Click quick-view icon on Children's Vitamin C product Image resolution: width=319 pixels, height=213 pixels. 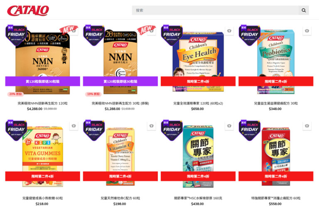(151, 126)
